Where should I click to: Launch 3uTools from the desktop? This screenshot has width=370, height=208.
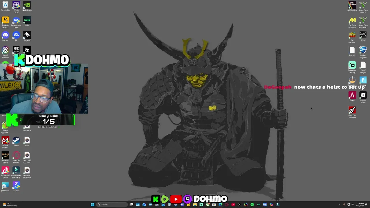coord(16,187)
